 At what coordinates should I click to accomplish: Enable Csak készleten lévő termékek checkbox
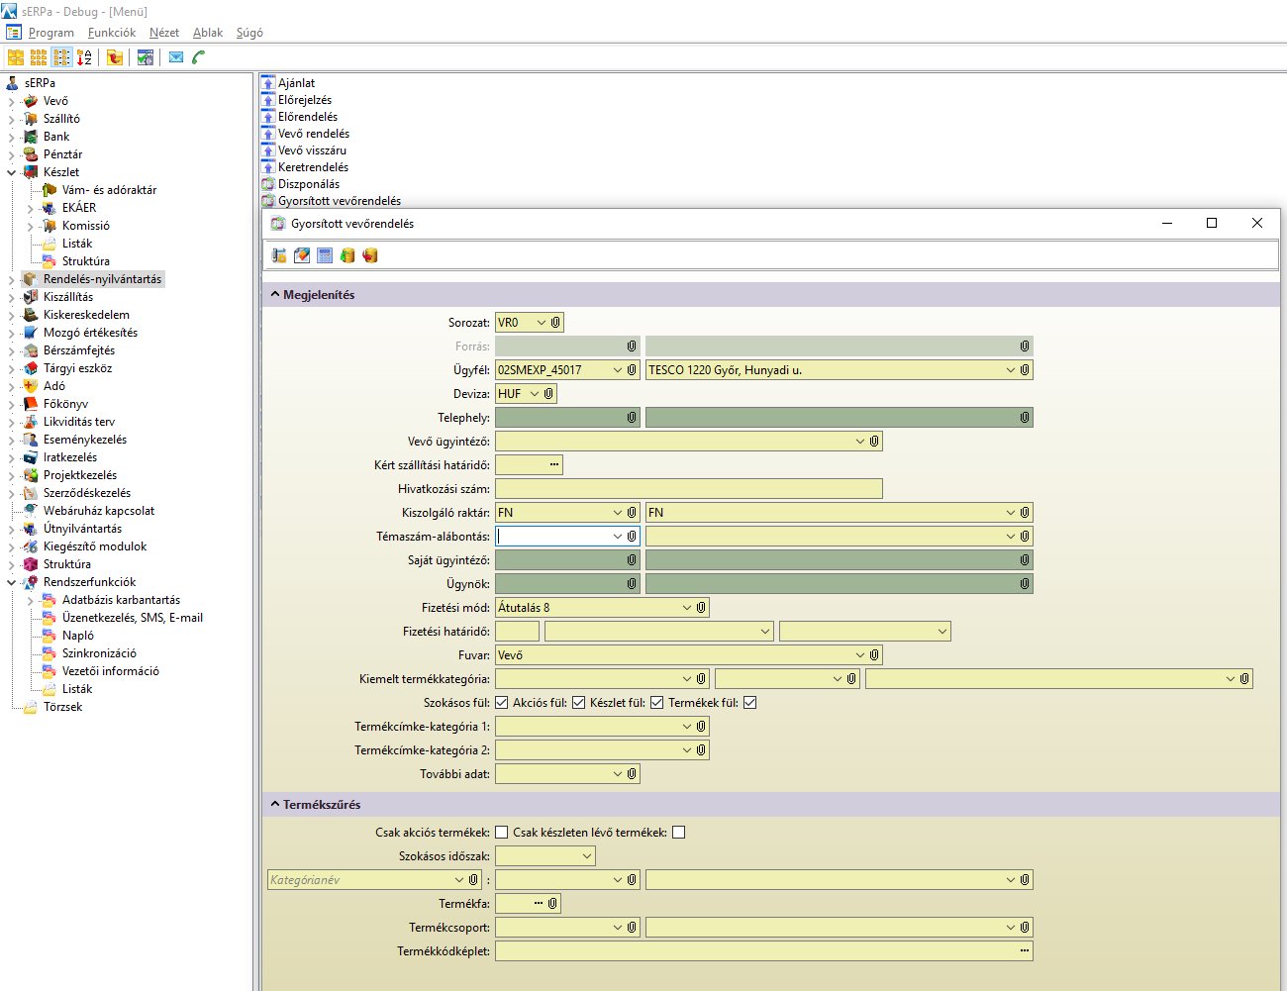[678, 833]
